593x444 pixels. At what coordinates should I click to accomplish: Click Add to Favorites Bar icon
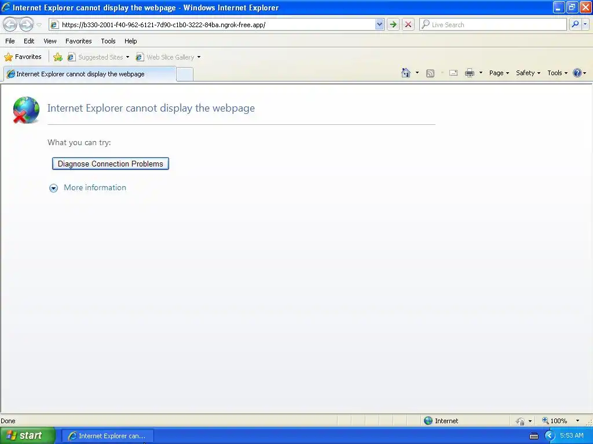click(x=58, y=57)
